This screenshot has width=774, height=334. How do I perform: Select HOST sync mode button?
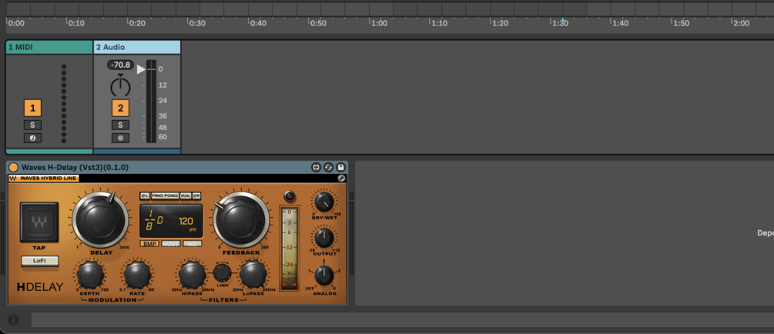point(171,243)
